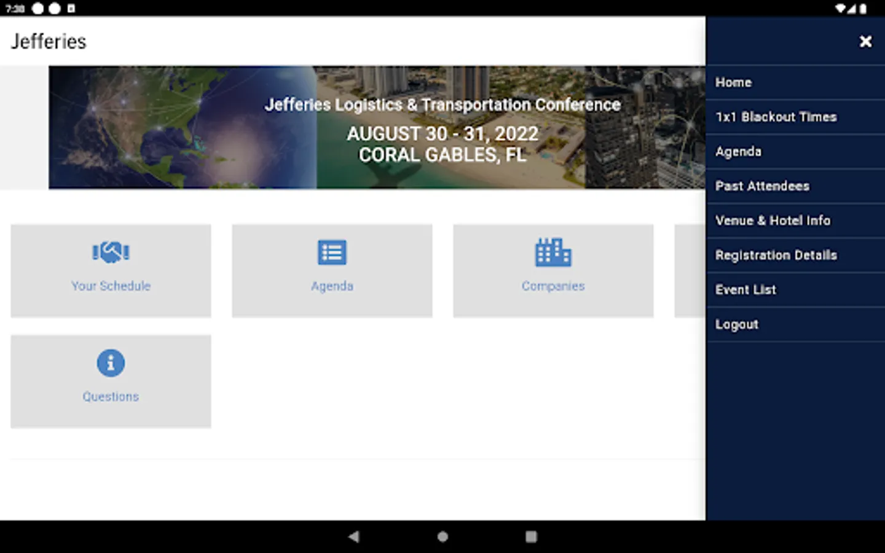Open Event List from side menu

tap(795, 290)
